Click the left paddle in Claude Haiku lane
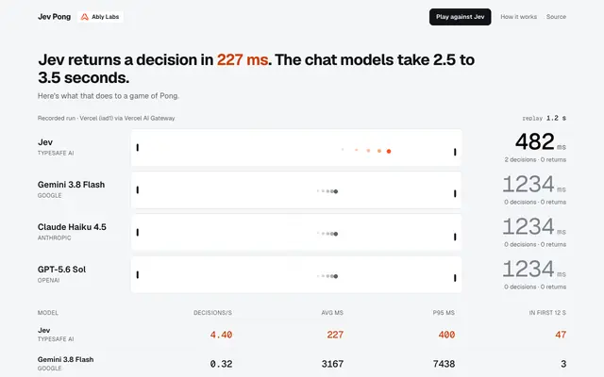 click(138, 233)
